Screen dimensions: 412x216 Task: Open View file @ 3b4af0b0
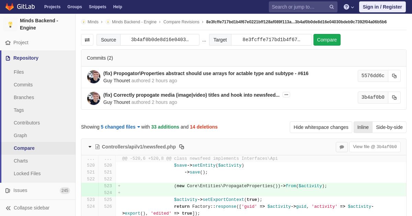pos(375,147)
